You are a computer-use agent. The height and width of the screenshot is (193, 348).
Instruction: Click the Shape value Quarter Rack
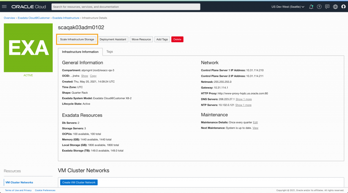coord(80,93)
